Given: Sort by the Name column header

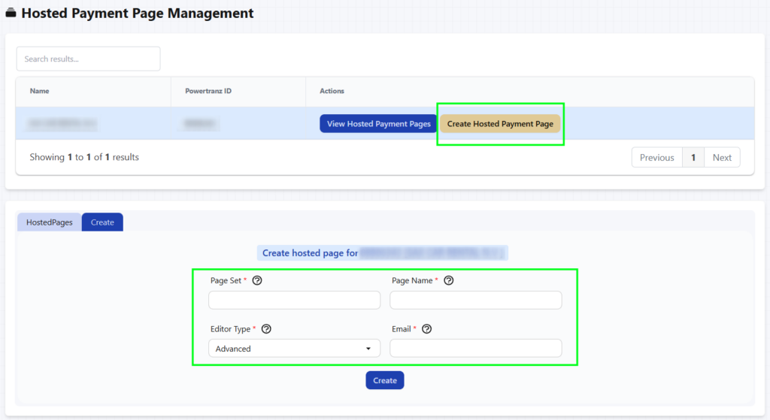Looking at the screenshot, I should click(x=39, y=91).
